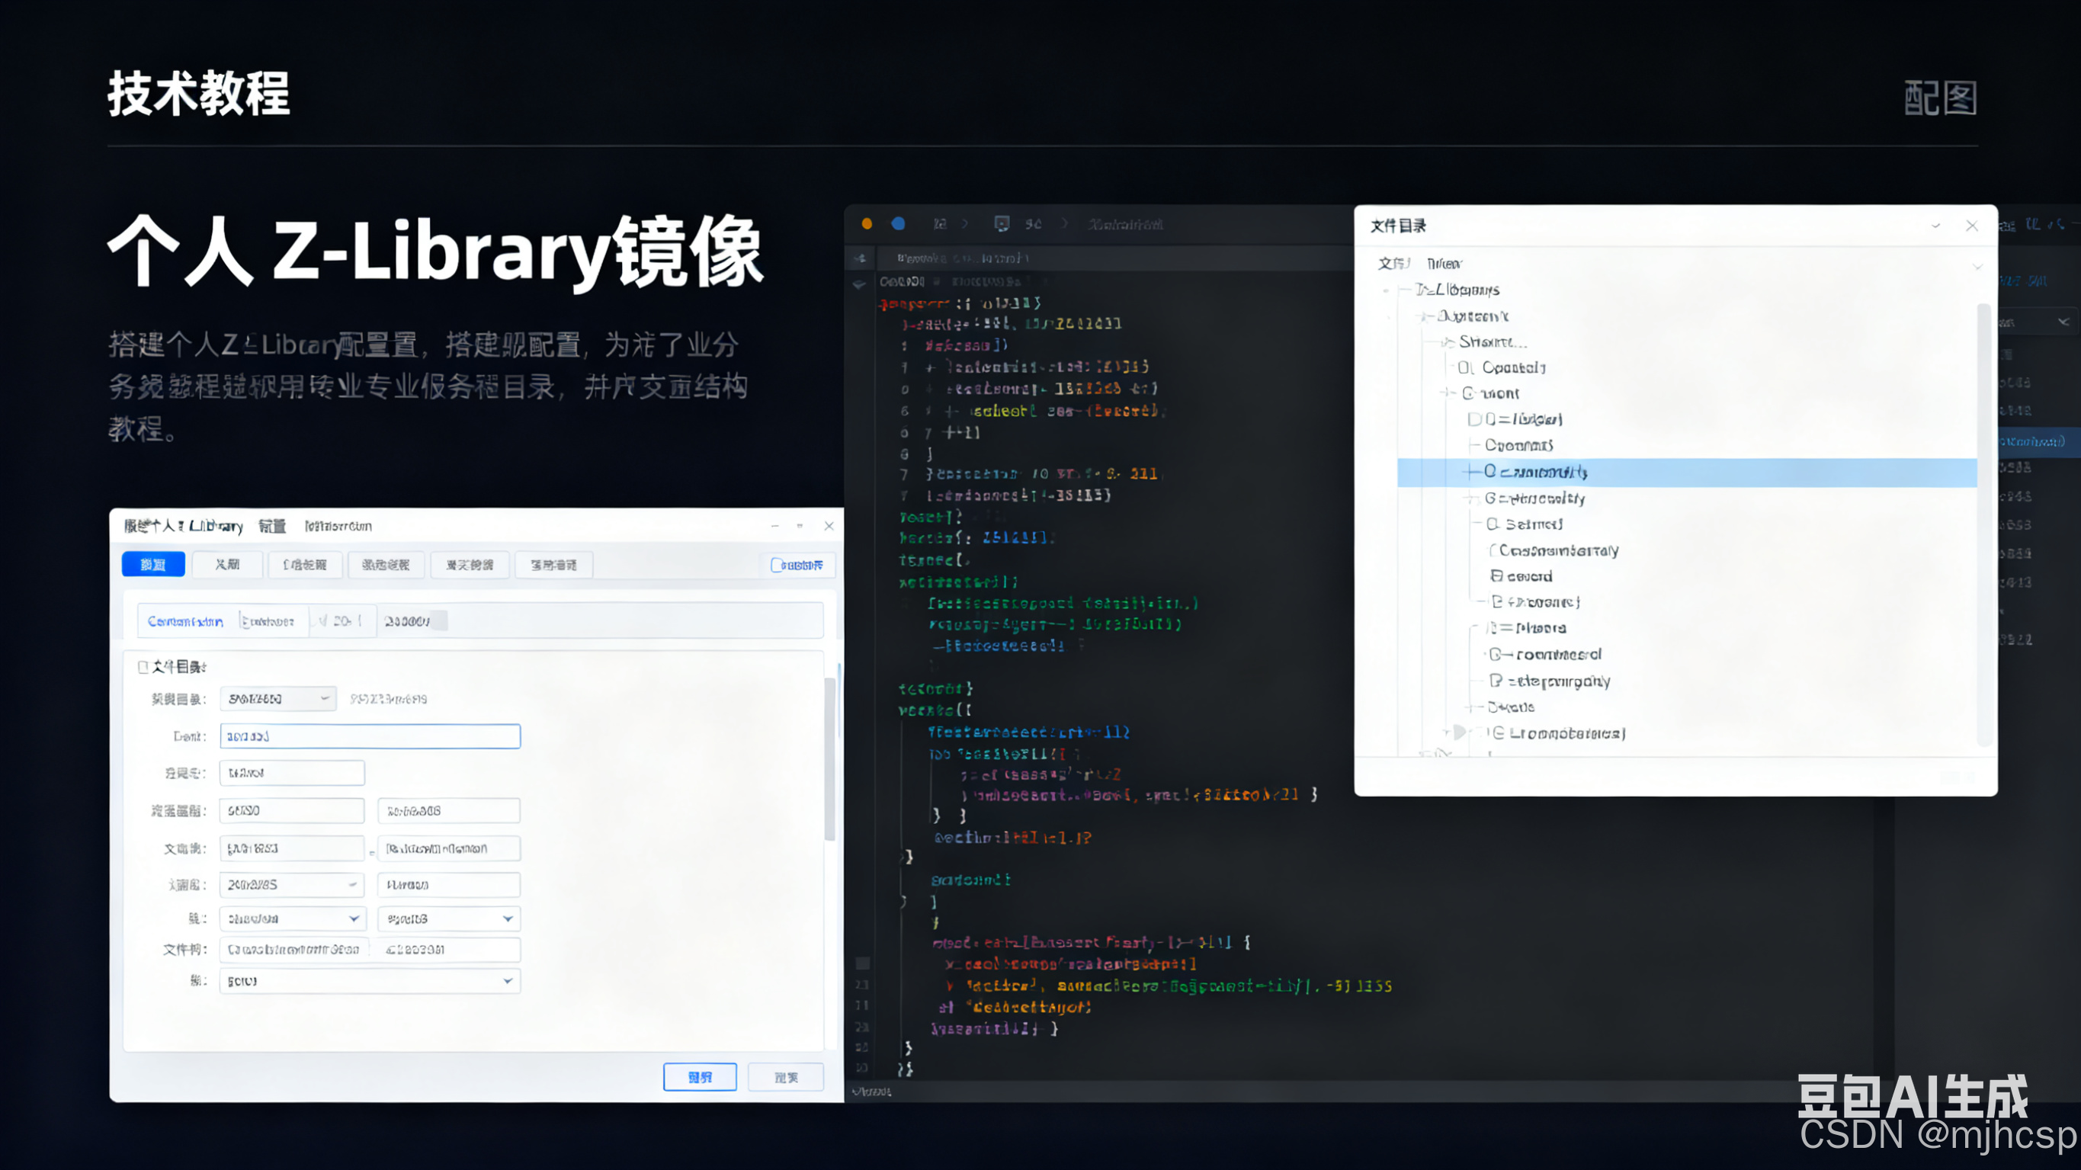Open the first dropdown under 文件目录 section
The height and width of the screenshot is (1170, 2081).
tap(278, 699)
